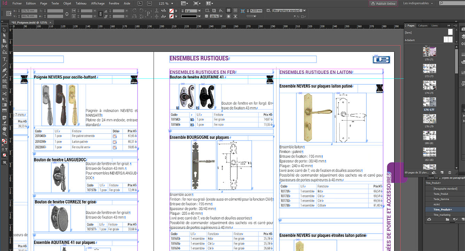Viewport: 465px width, 251px height.
Task: Select the Direct Selection tool
Action: pos(5,35)
